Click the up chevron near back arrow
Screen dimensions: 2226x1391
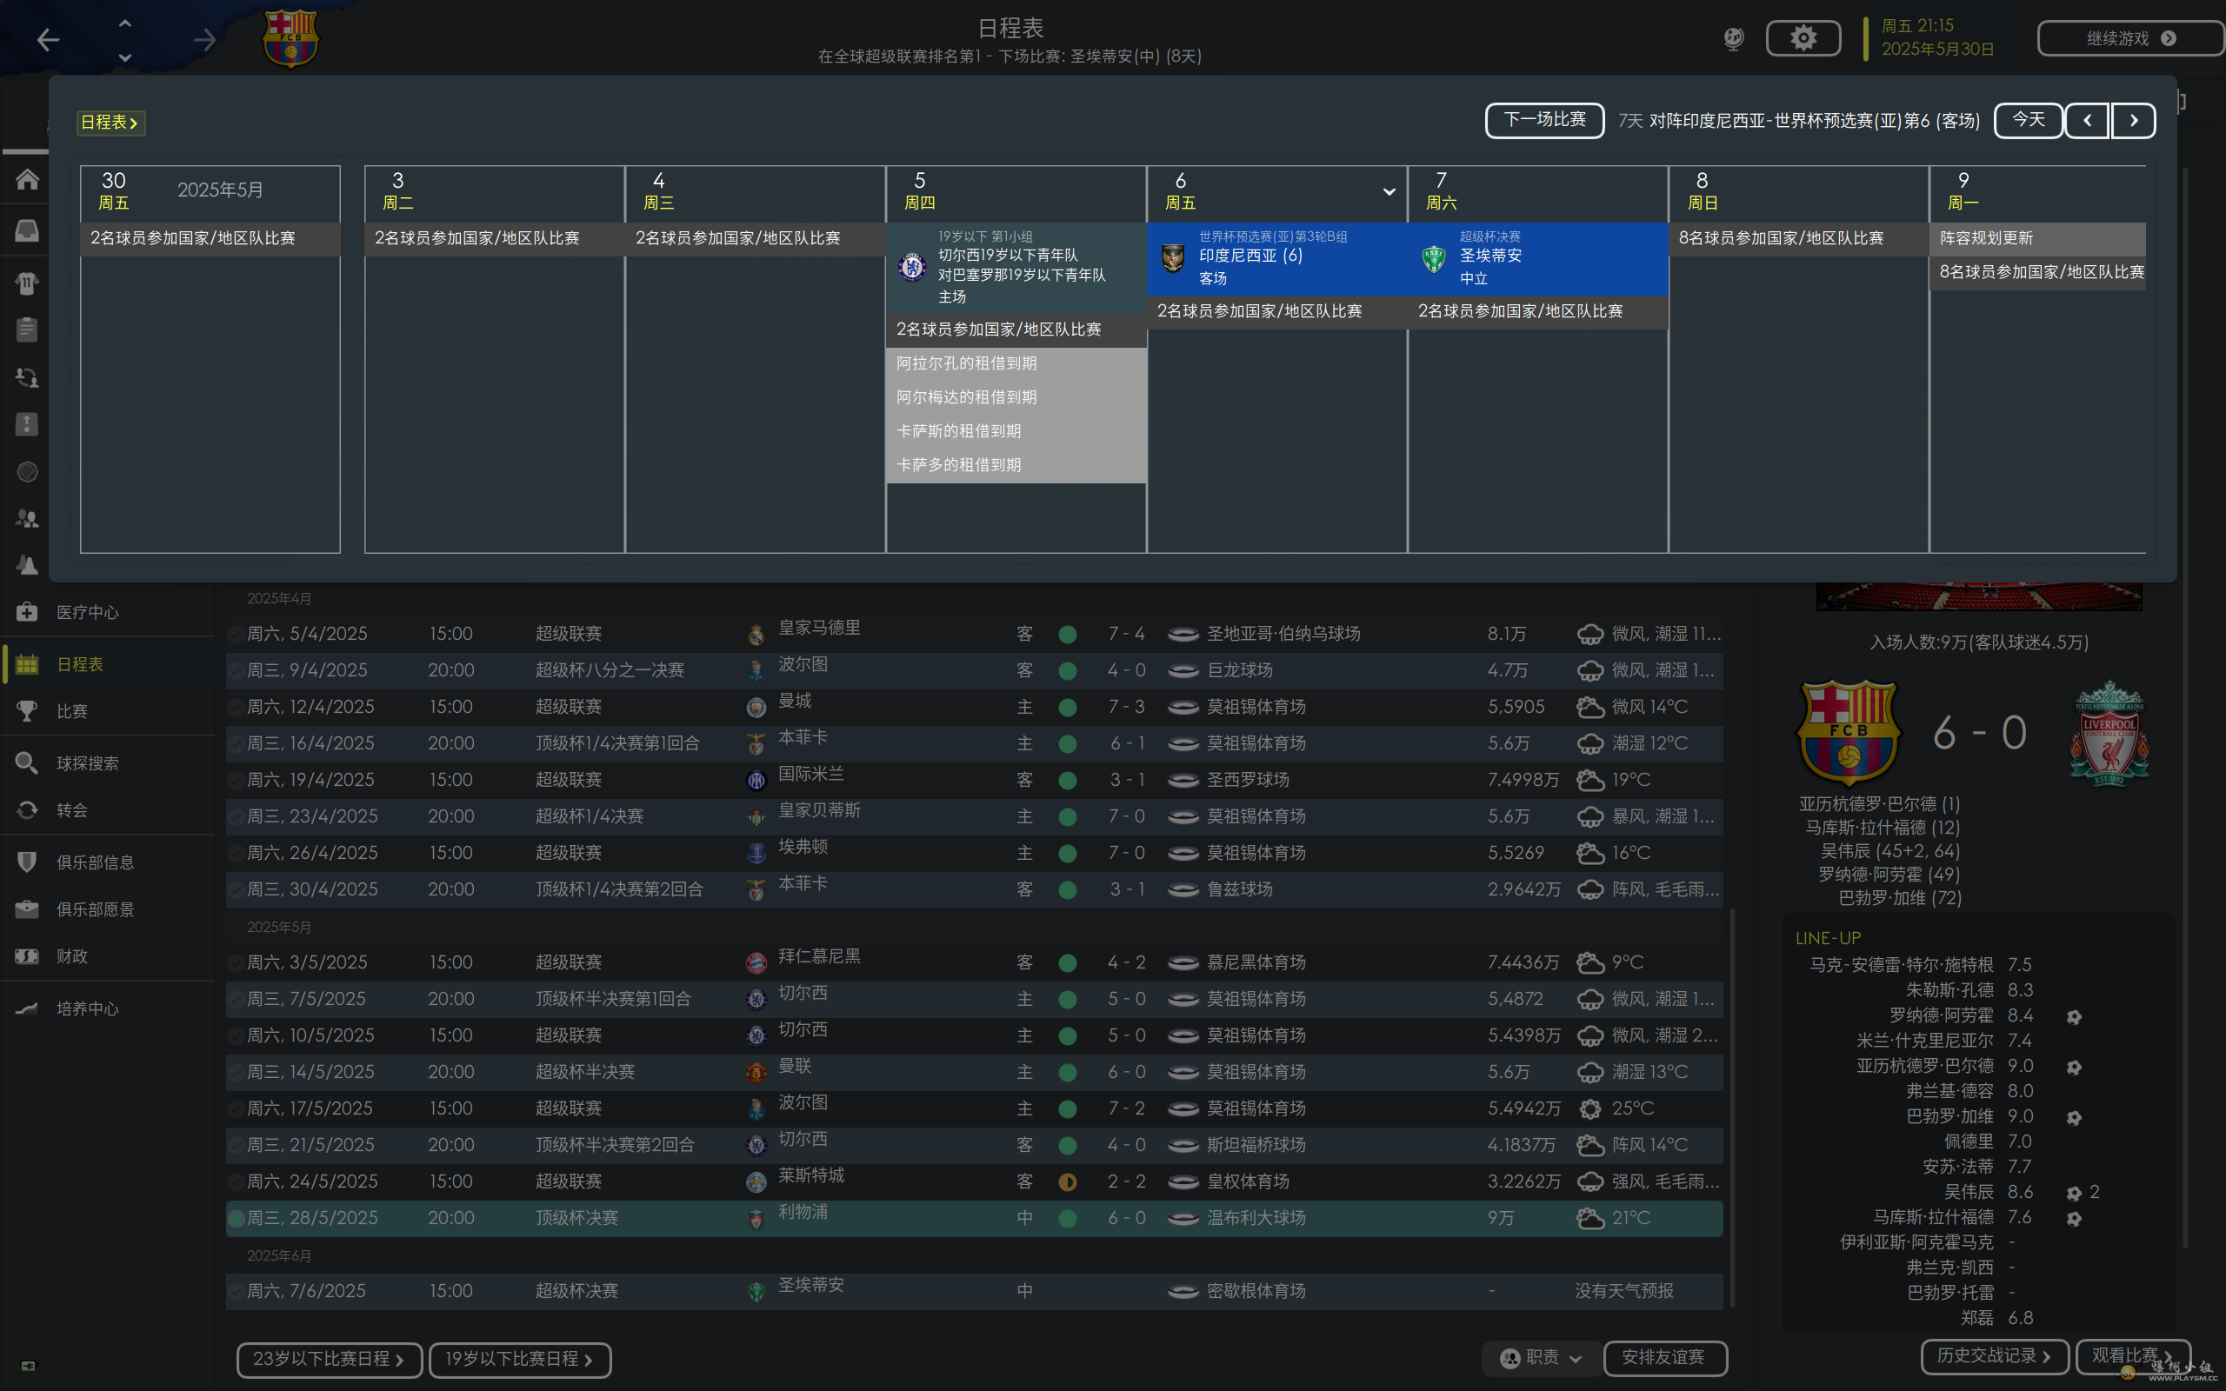pos(125,23)
